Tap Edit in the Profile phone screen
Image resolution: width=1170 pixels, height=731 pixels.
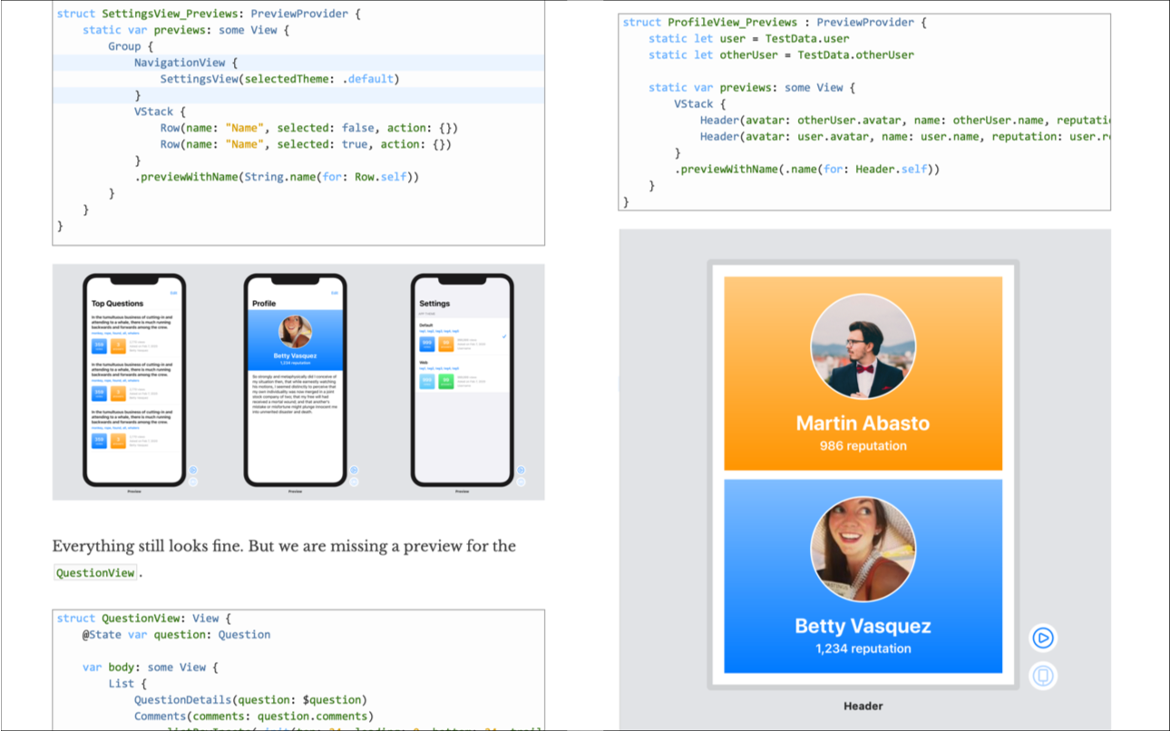coord(335,293)
